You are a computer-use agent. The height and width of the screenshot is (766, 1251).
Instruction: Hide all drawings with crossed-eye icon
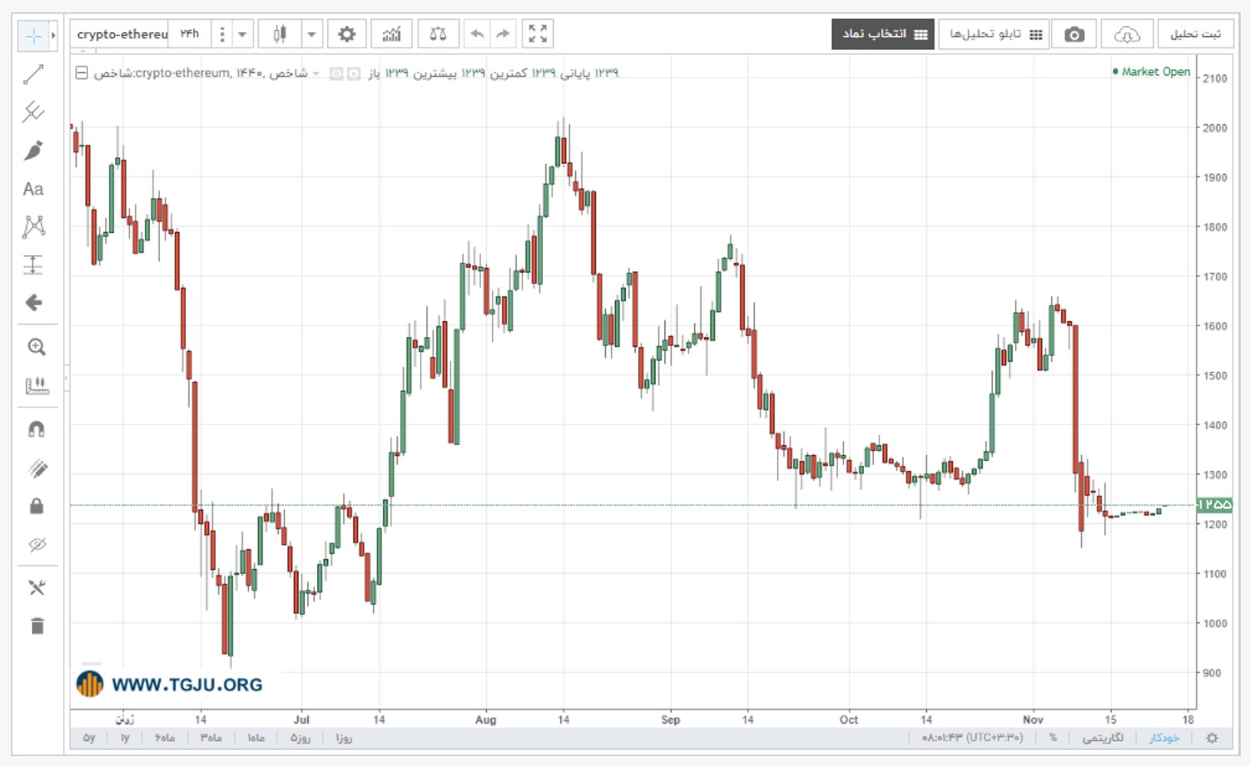click(x=36, y=545)
